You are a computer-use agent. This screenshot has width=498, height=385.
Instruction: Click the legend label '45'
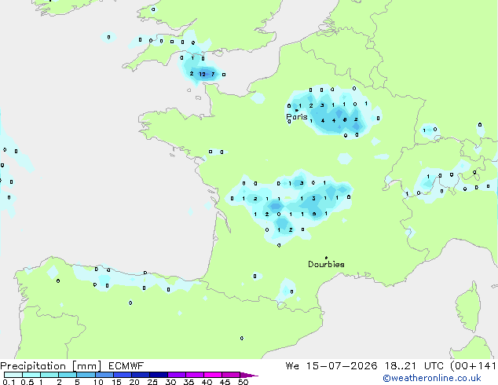tap(225, 382)
